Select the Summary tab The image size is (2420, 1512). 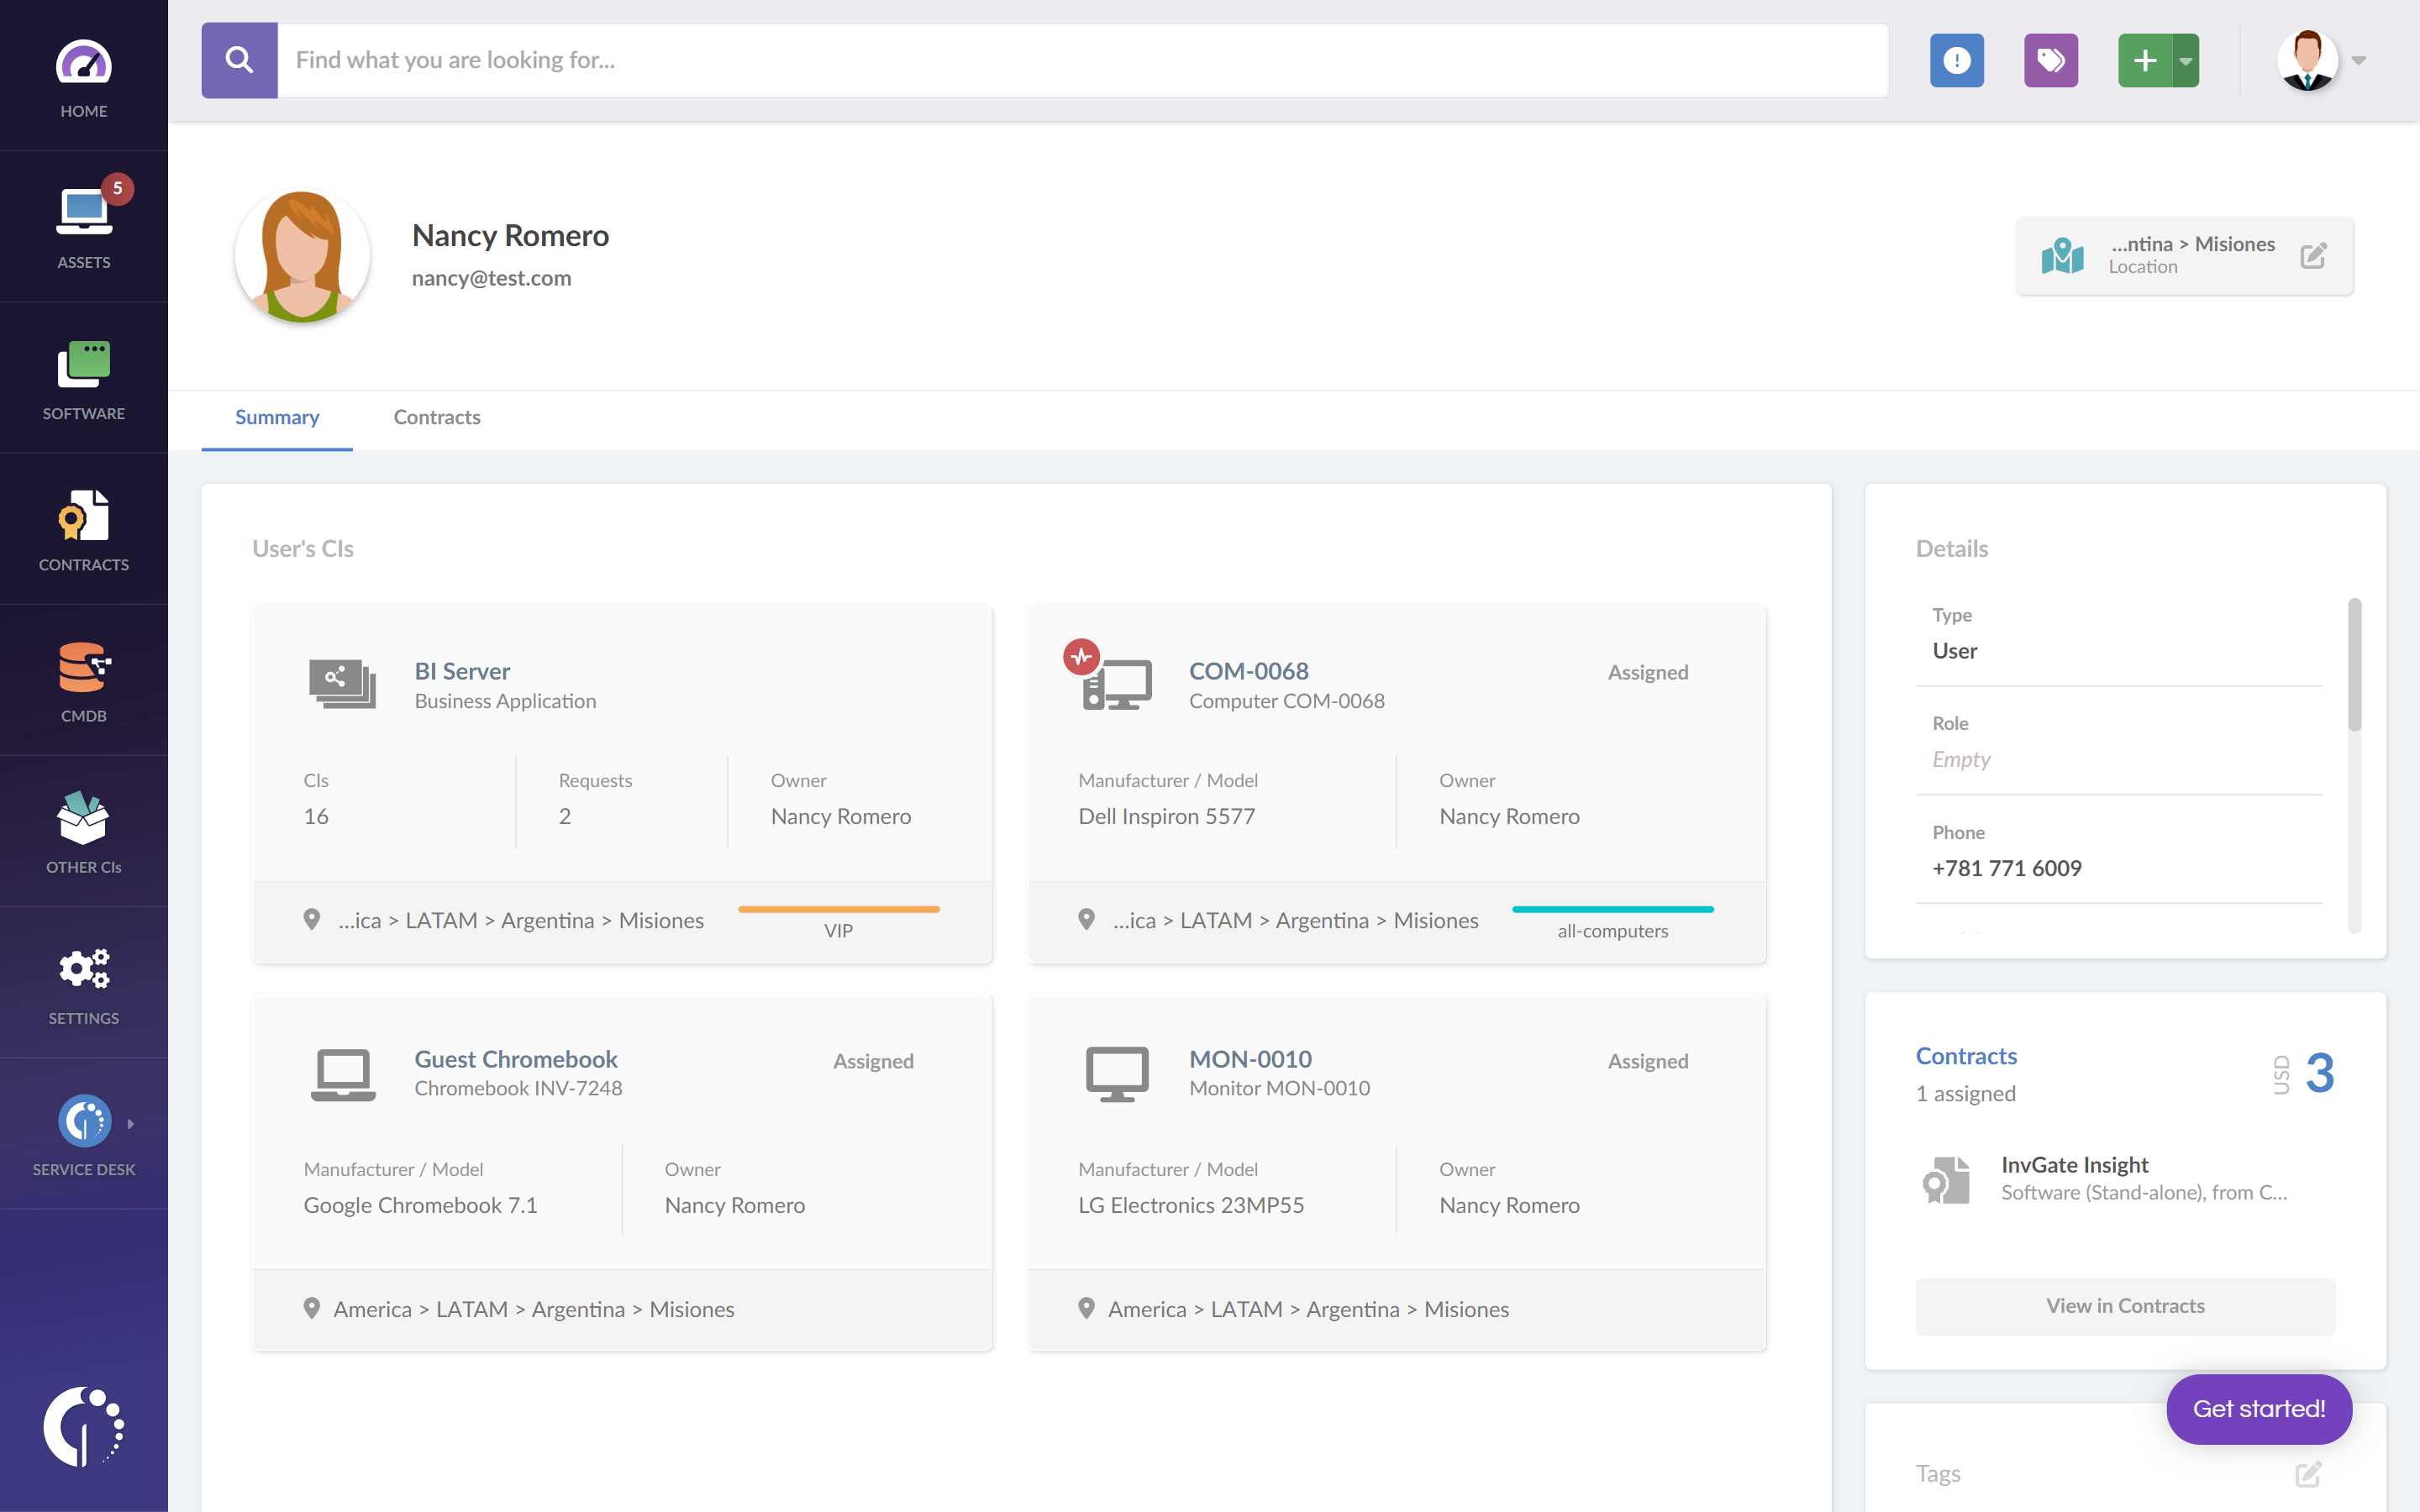(x=277, y=417)
